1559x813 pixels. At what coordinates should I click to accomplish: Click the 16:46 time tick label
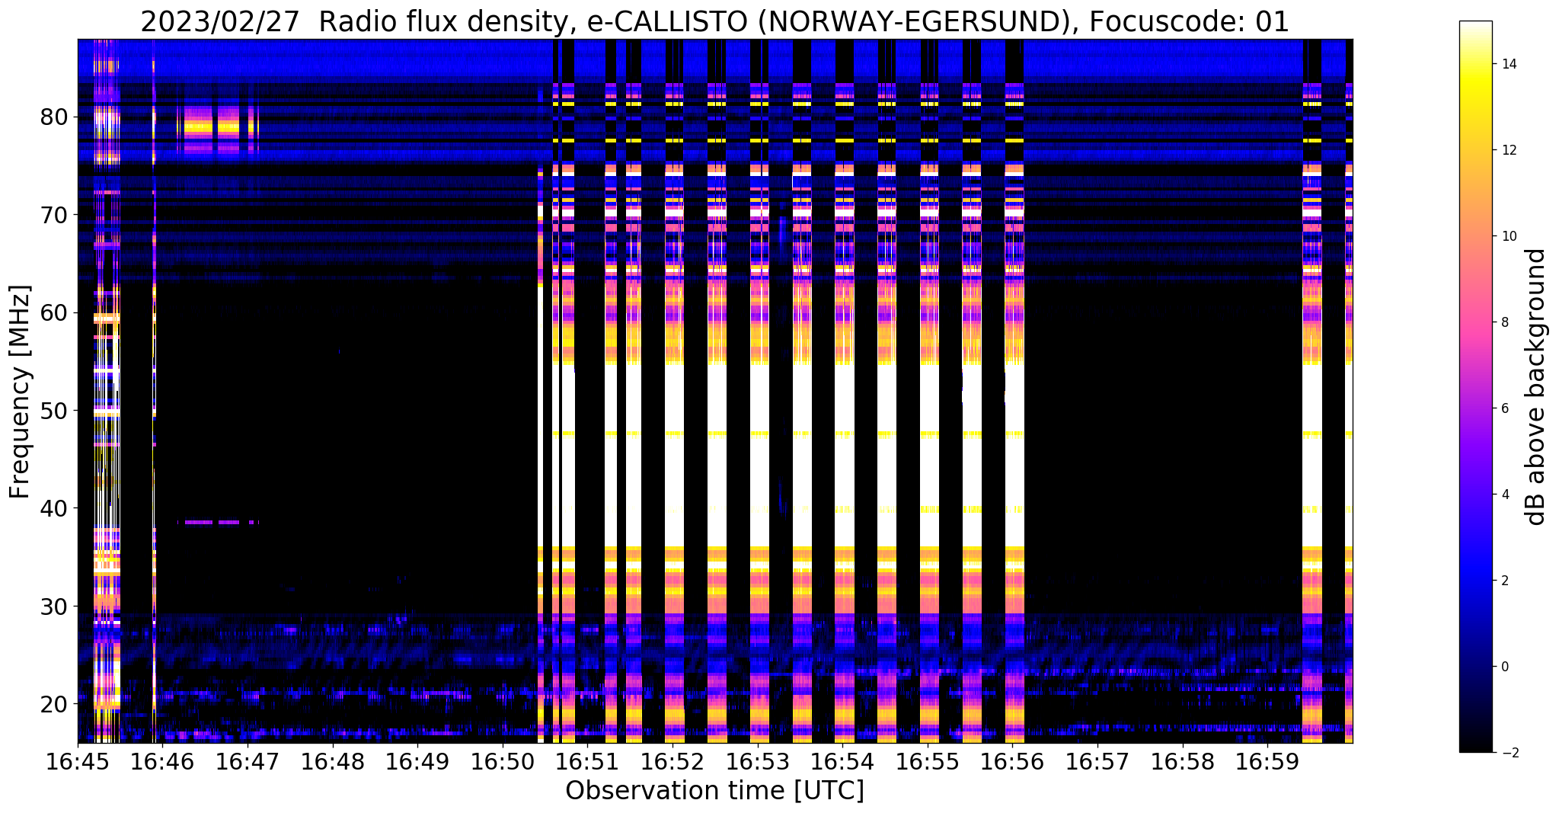click(x=162, y=761)
